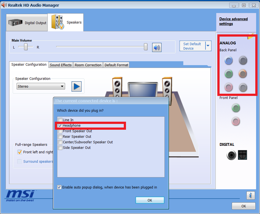Click the Front Panel label
The image size is (260, 214).
(x=228, y=98)
